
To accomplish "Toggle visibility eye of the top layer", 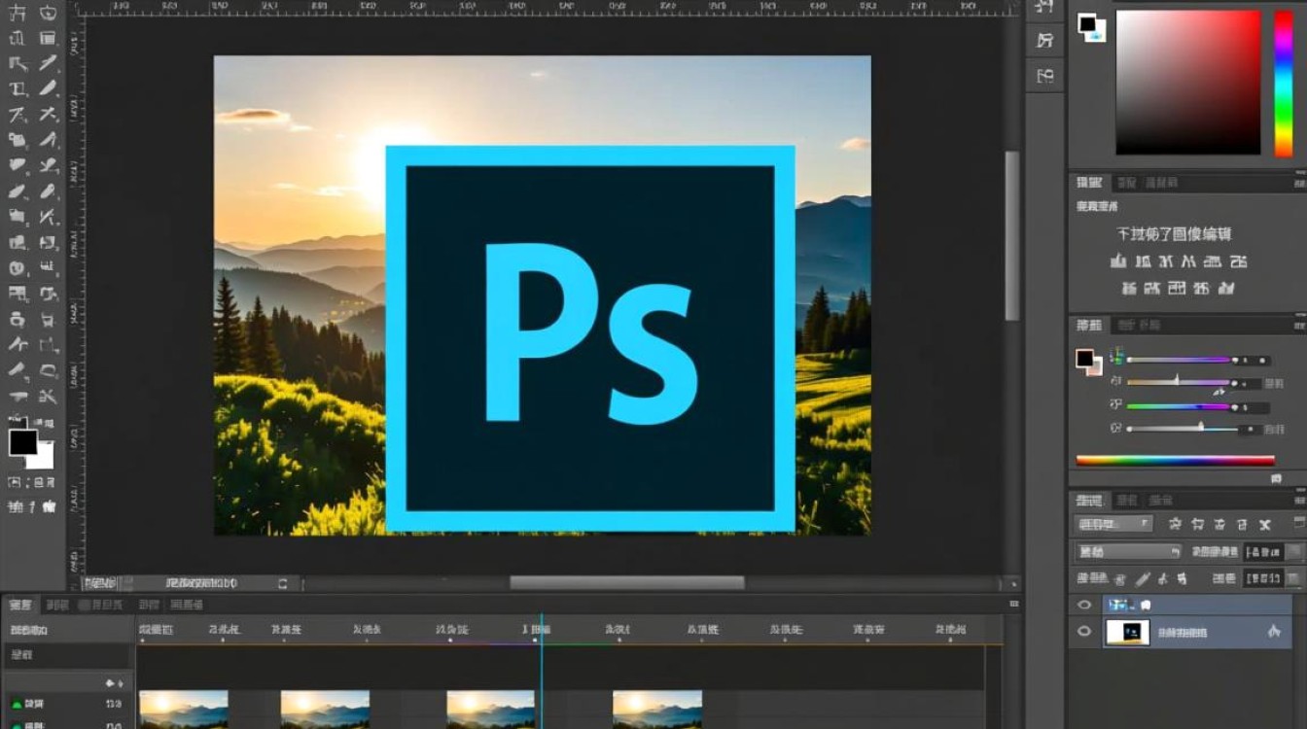I will (1084, 605).
